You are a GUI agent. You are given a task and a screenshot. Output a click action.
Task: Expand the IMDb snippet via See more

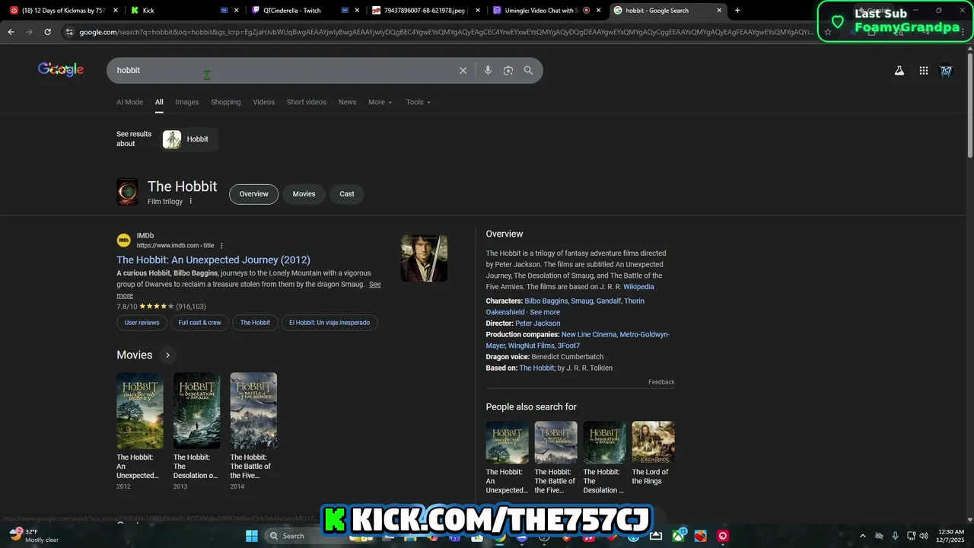[375, 285]
